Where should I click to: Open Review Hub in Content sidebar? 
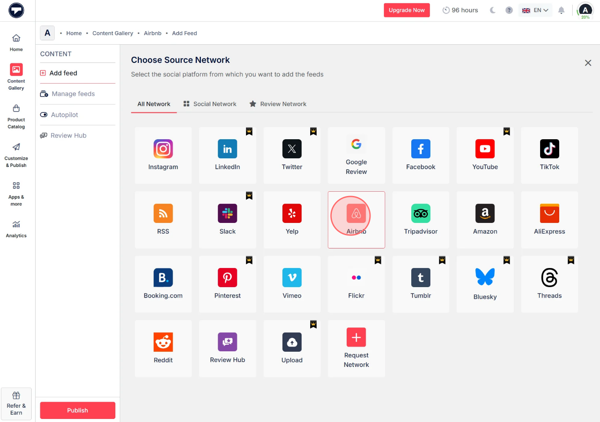point(78,135)
